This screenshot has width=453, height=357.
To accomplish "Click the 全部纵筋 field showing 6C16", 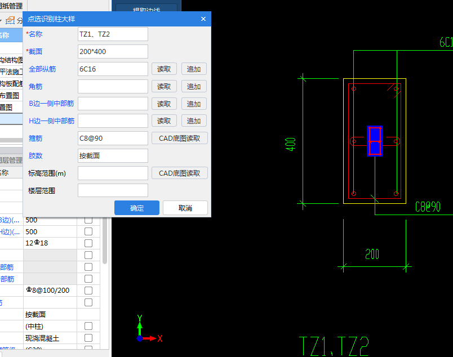I will click(113, 69).
